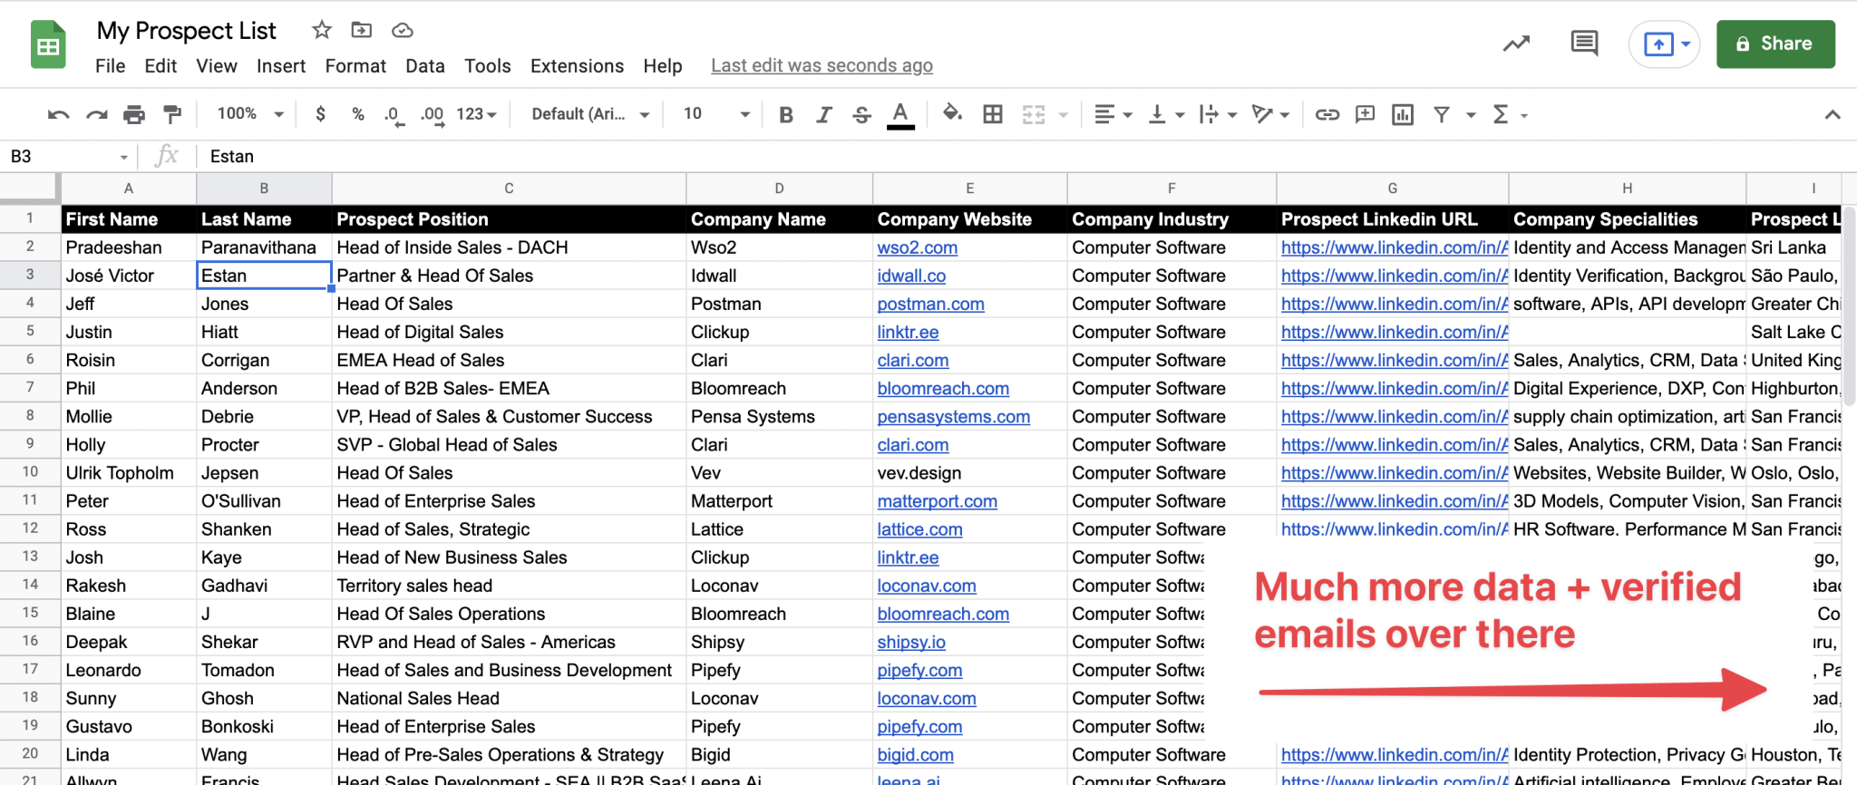Collapse toolbar with up chevron
Image resolution: width=1857 pixels, height=785 pixels.
pyautogui.click(x=1833, y=114)
